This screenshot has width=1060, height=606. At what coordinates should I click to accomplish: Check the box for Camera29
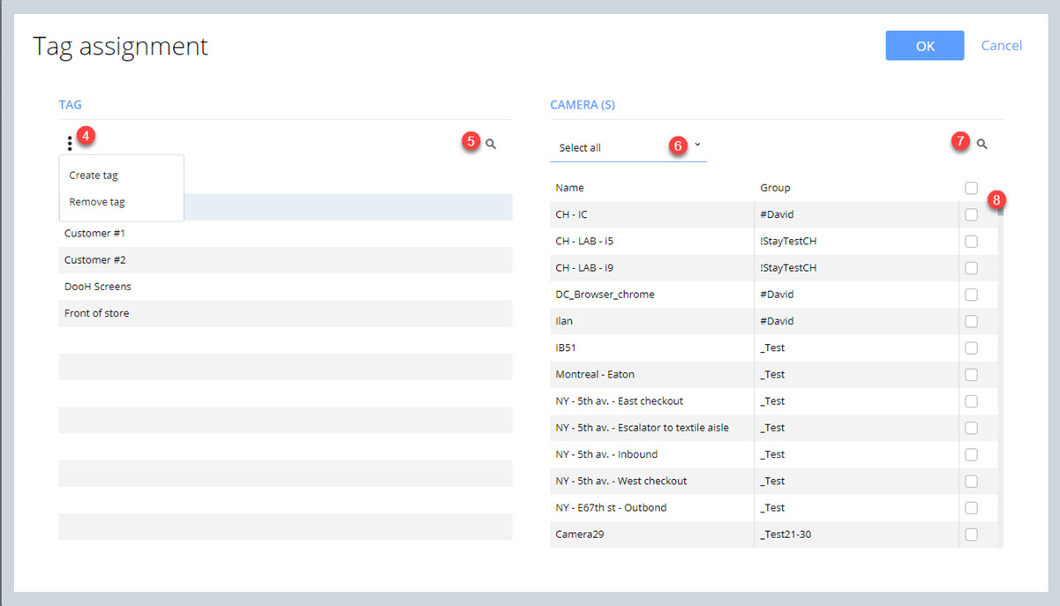pyautogui.click(x=972, y=535)
